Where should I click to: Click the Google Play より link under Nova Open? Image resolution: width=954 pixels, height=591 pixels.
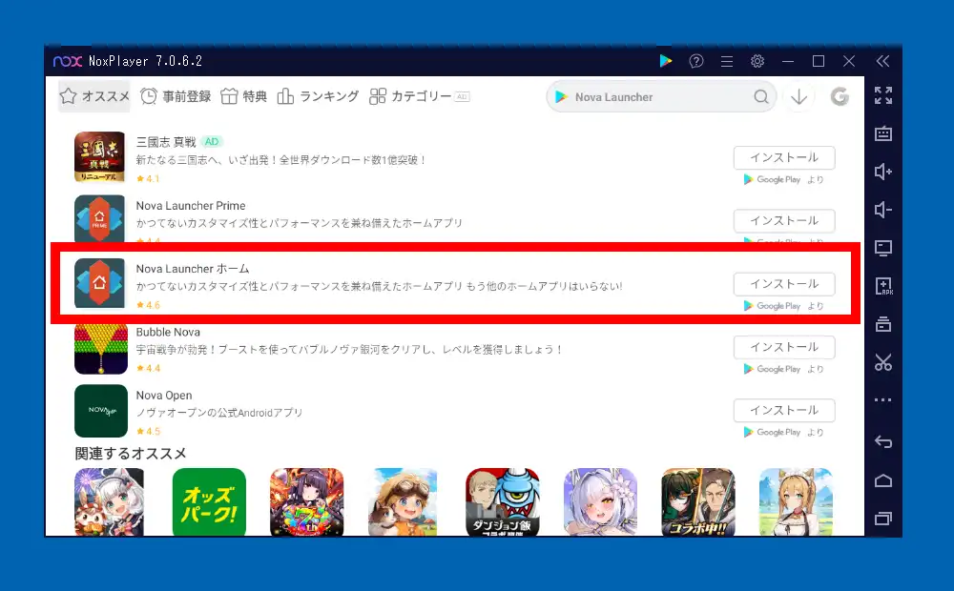click(x=783, y=433)
